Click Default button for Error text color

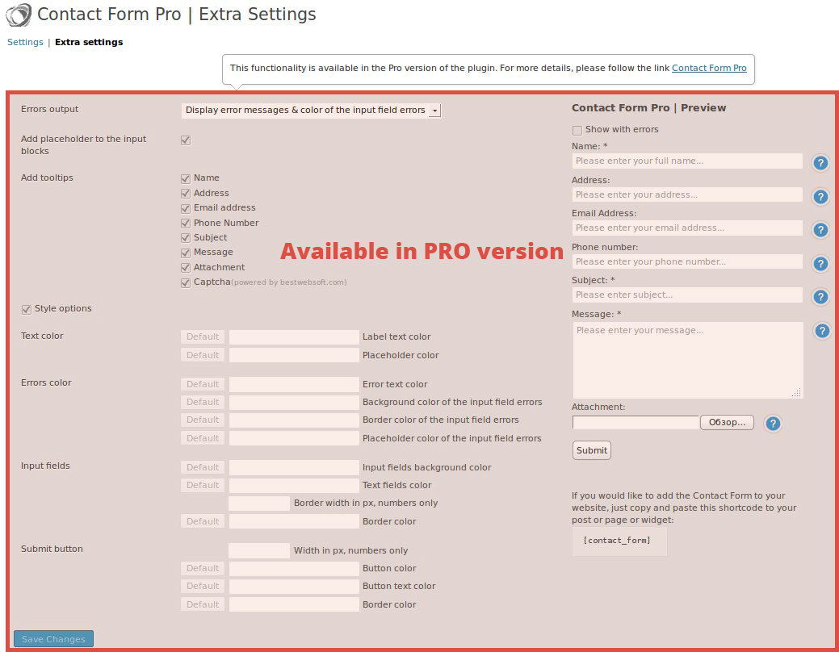click(202, 384)
